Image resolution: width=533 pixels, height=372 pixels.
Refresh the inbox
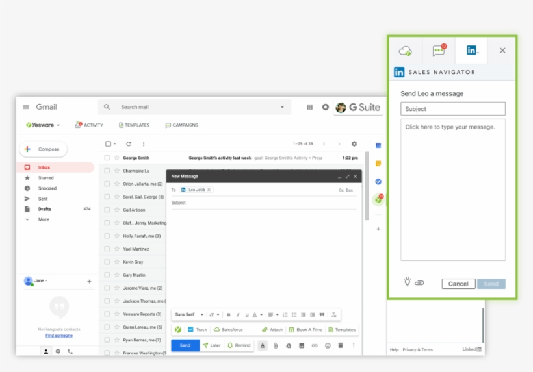[x=129, y=144]
